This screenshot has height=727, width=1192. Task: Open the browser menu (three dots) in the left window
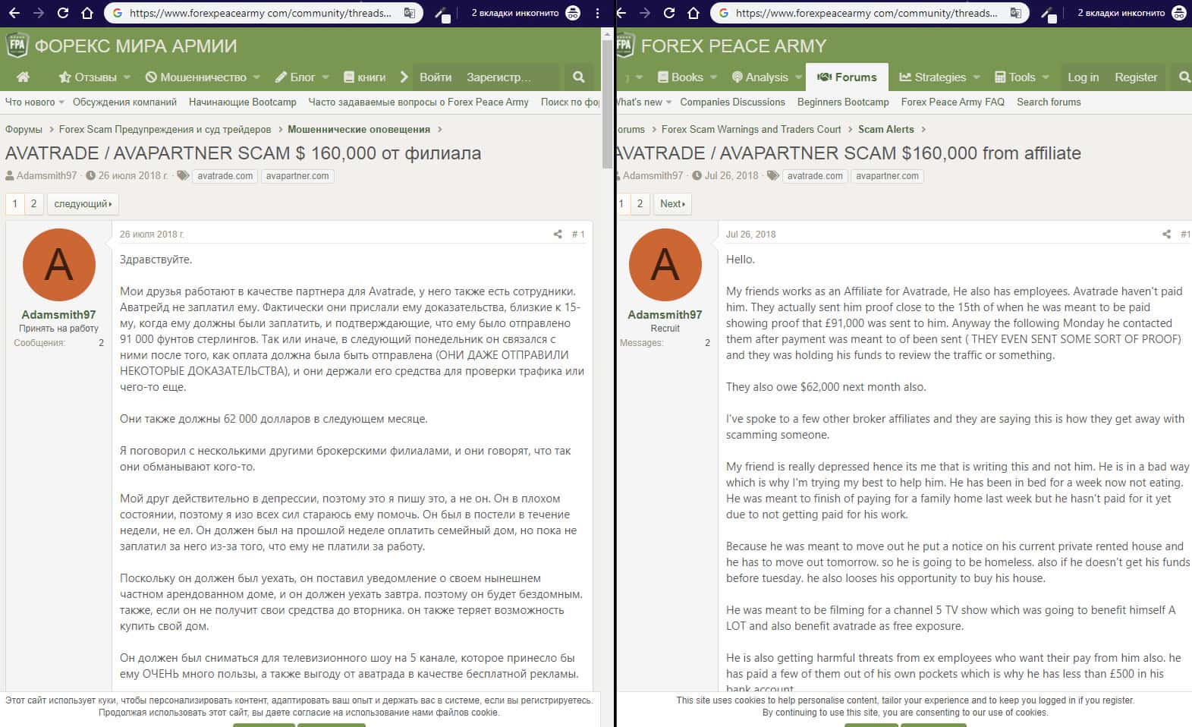598,13
